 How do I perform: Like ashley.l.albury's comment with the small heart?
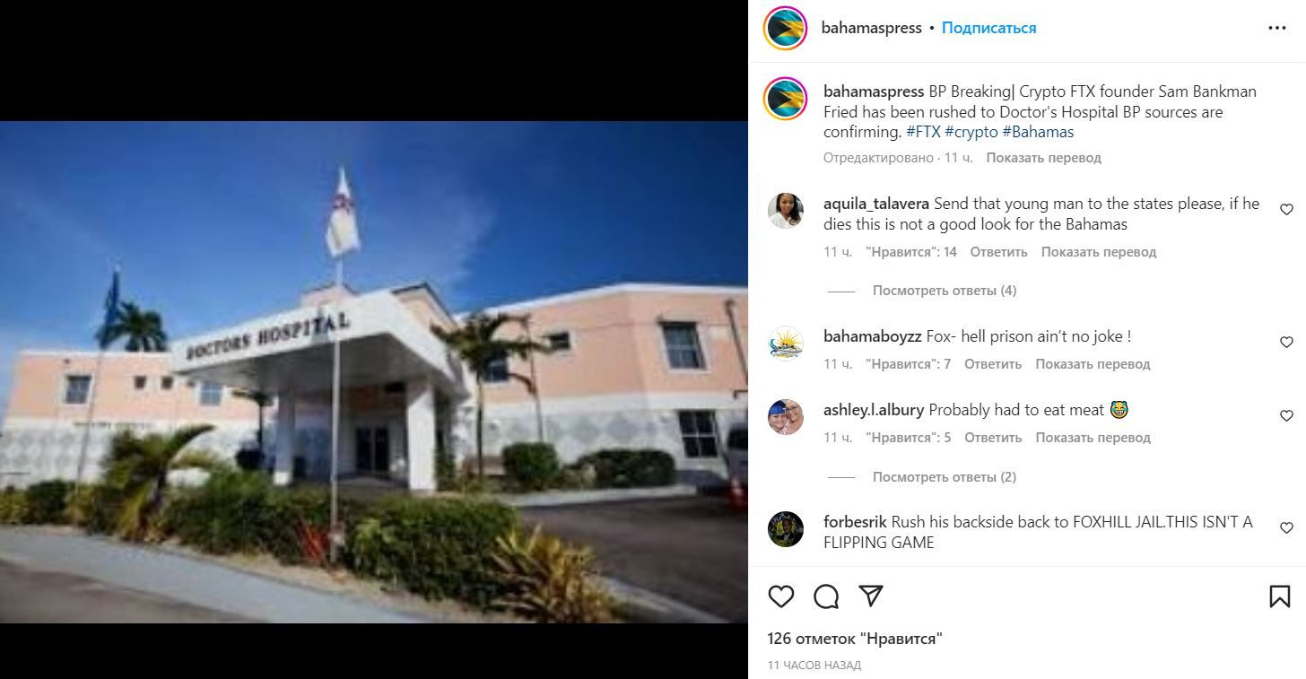1286,416
